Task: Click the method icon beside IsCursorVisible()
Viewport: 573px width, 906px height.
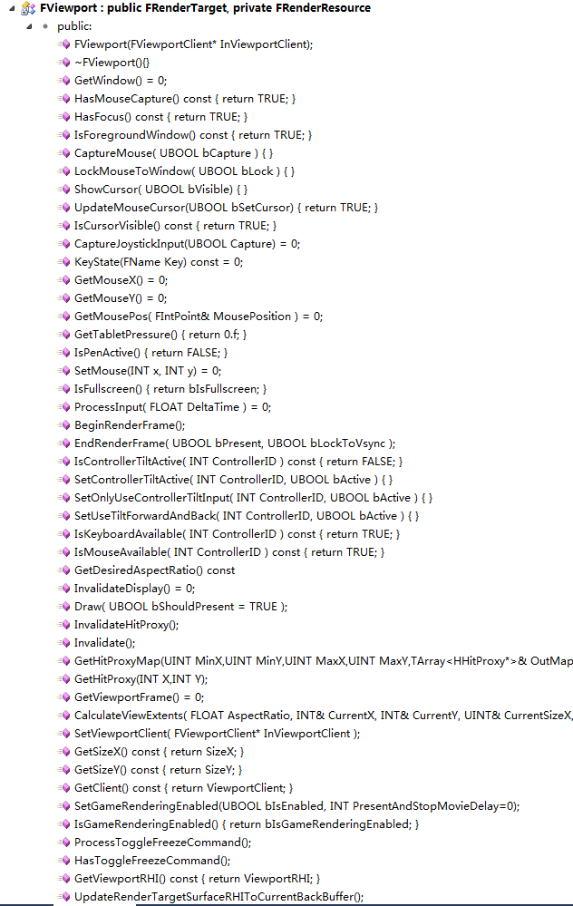Action: click(x=63, y=226)
